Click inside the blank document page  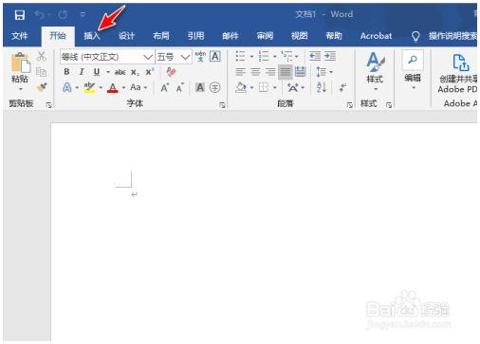[264, 232]
